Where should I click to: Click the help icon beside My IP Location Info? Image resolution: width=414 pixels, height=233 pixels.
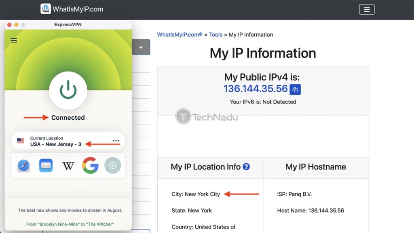[246, 167]
